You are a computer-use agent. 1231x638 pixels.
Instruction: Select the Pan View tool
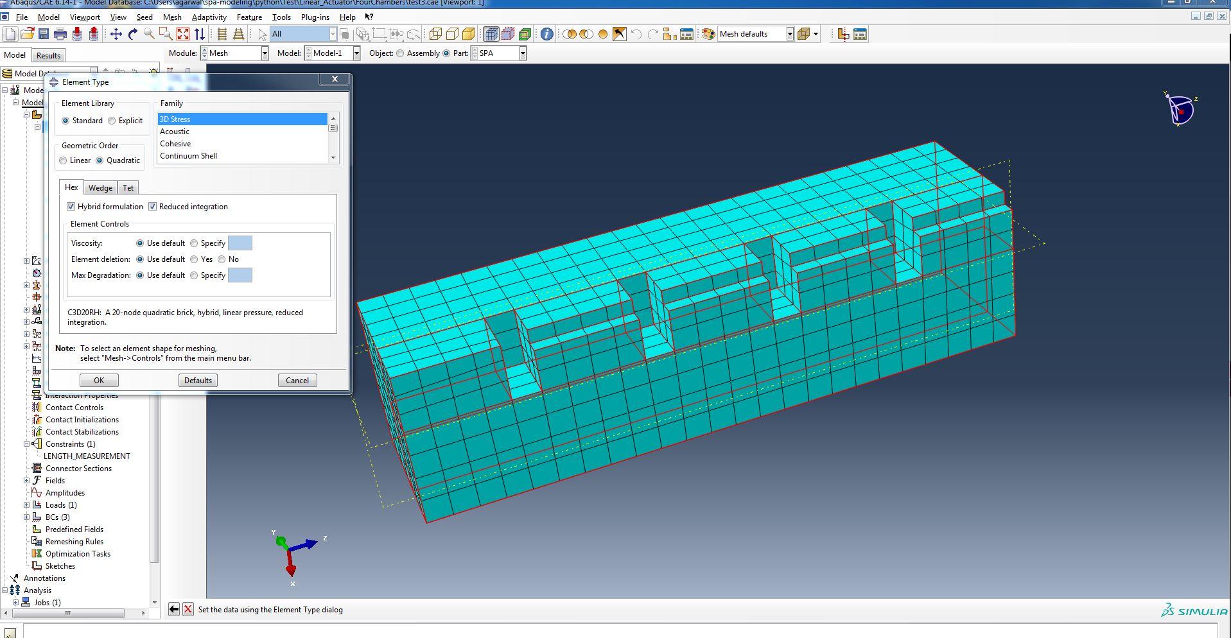tap(116, 34)
